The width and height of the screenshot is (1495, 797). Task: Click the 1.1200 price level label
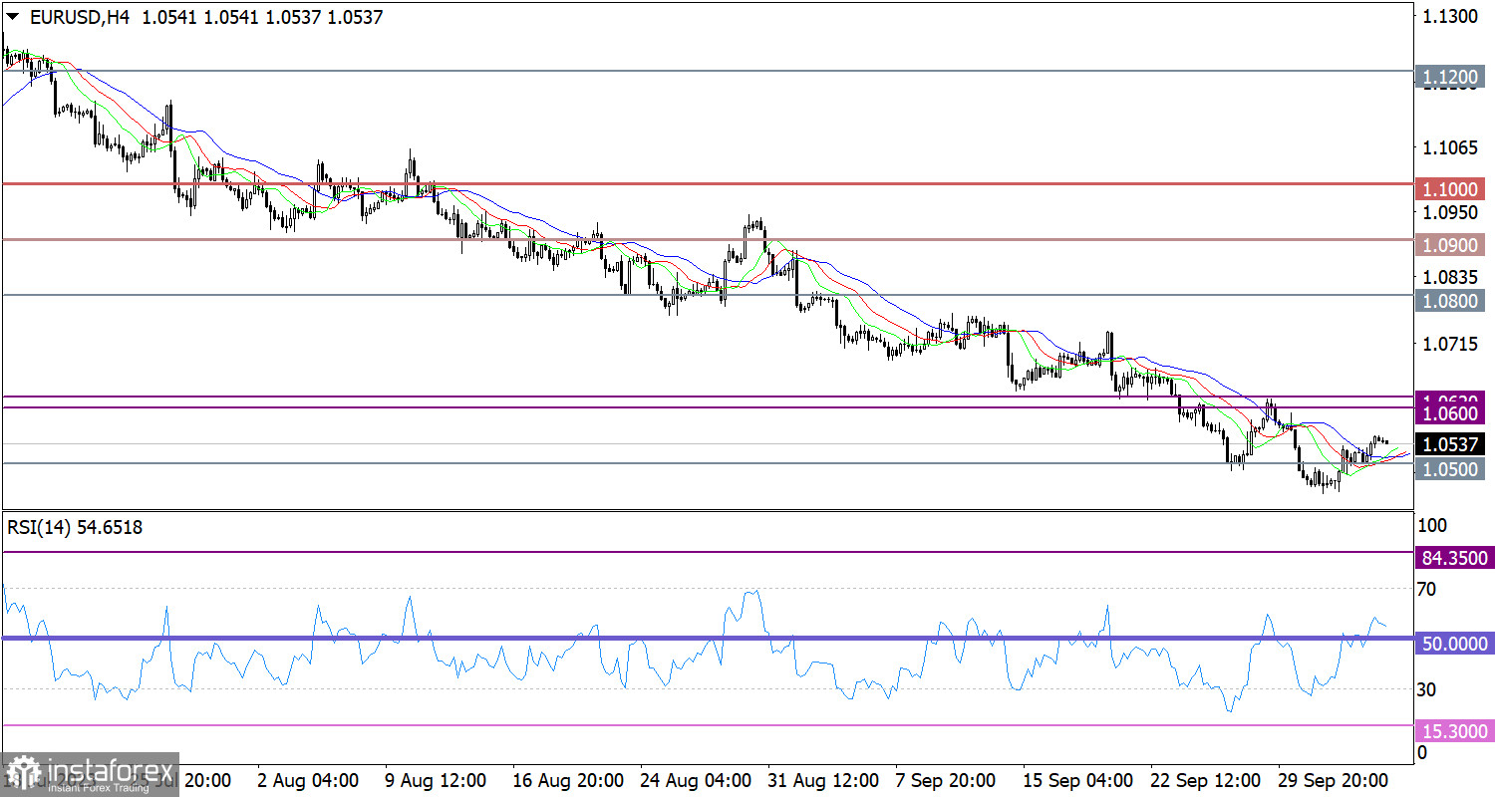[x=1450, y=77]
